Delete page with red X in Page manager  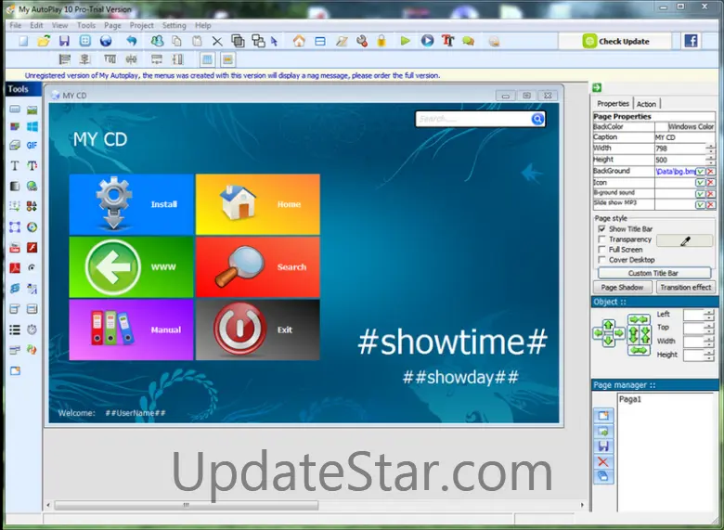(603, 461)
